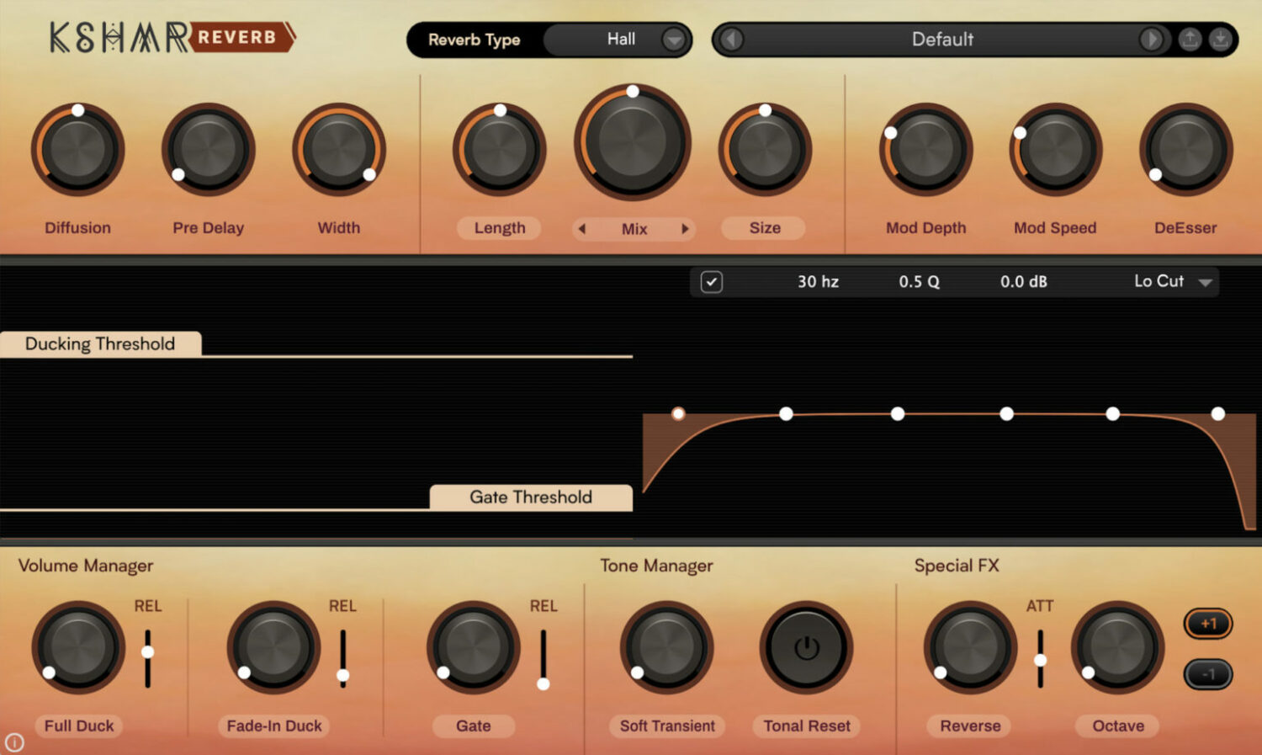This screenshot has height=755, width=1262.
Task: Toggle the +1 octave button
Action: click(1208, 624)
